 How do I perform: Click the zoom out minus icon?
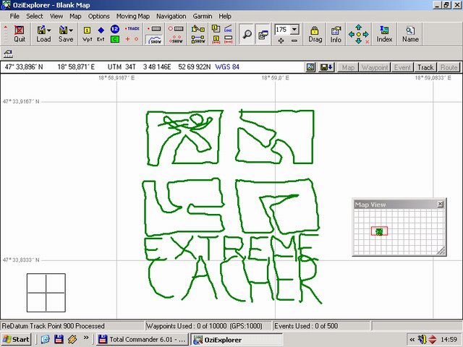294,40
